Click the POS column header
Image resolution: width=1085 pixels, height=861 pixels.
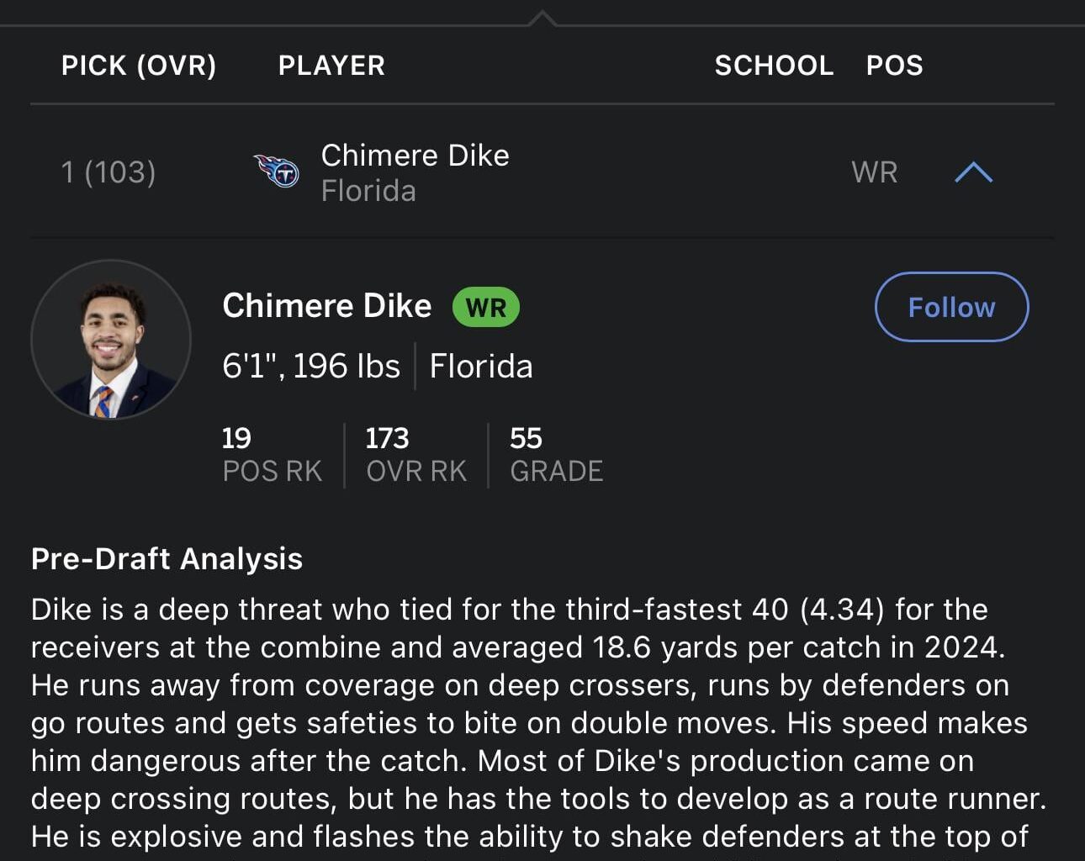tap(895, 65)
